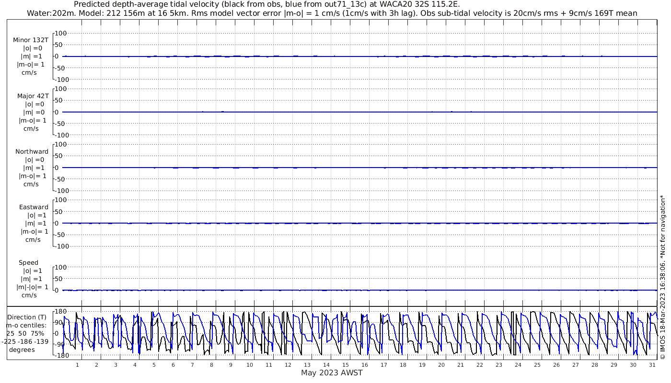671x383 pixels.
Task: Click day tick '31' on the date axis
Action: pos(652,365)
